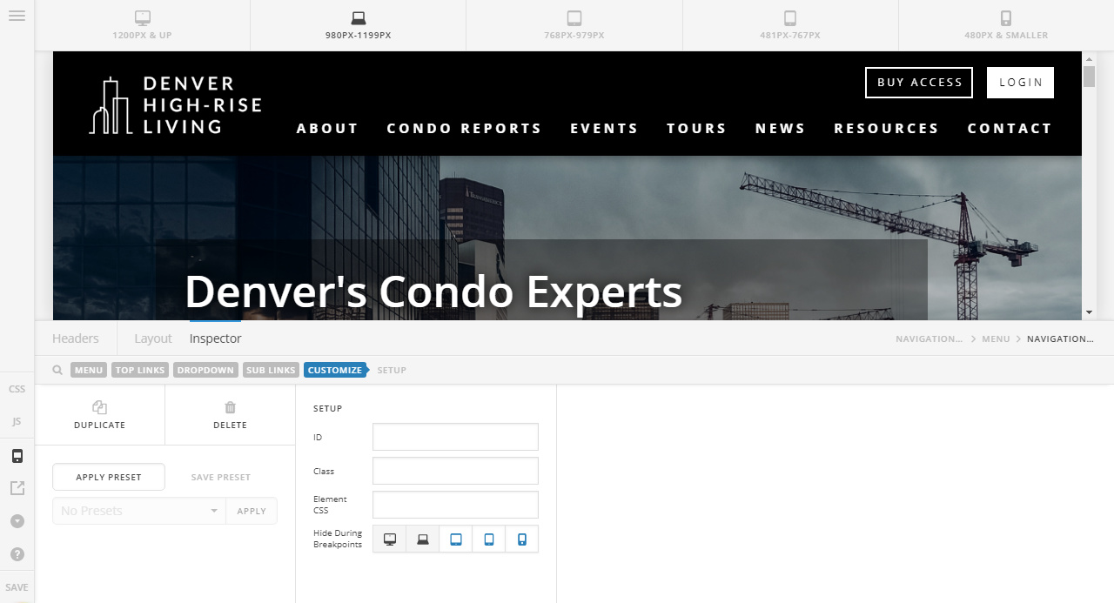Click the help question mark icon
Screen dimensions: 1114x603
pyautogui.click(x=17, y=554)
